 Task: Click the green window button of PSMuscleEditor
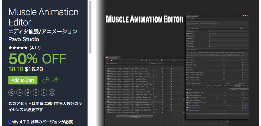point(244,15)
